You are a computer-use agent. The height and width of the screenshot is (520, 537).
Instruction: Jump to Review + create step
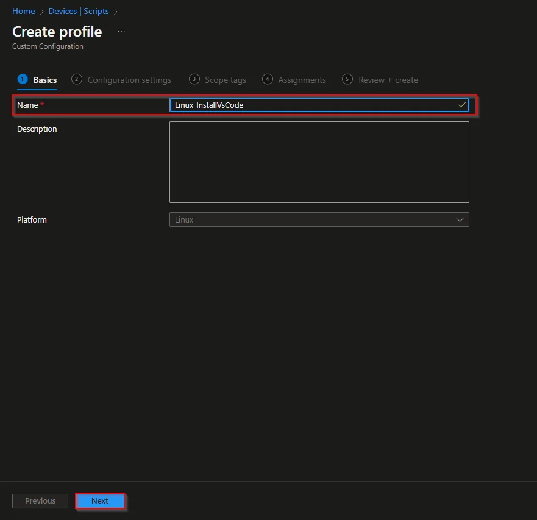pyautogui.click(x=380, y=80)
